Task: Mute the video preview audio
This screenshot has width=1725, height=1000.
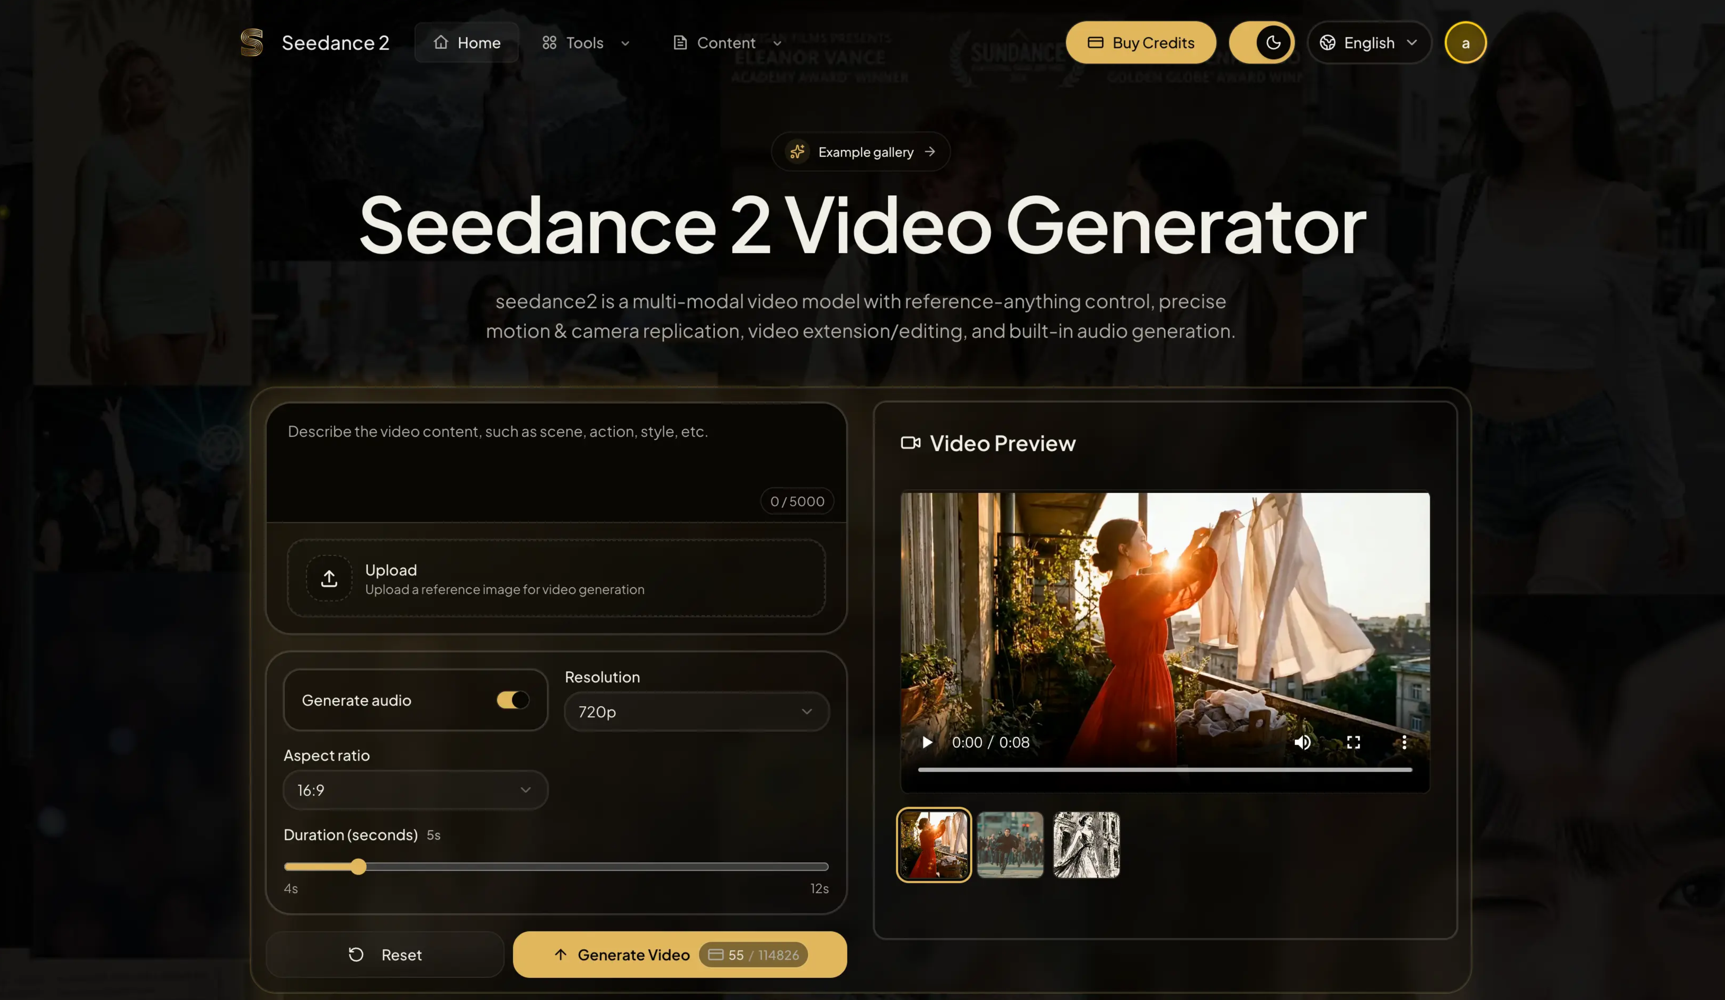Action: (1303, 742)
